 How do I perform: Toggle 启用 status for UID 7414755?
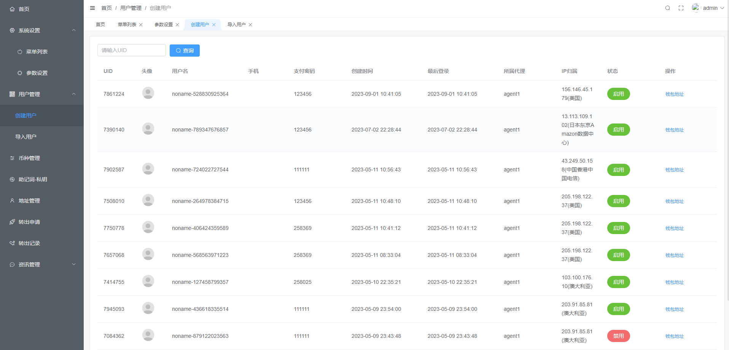[x=618, y=282]
